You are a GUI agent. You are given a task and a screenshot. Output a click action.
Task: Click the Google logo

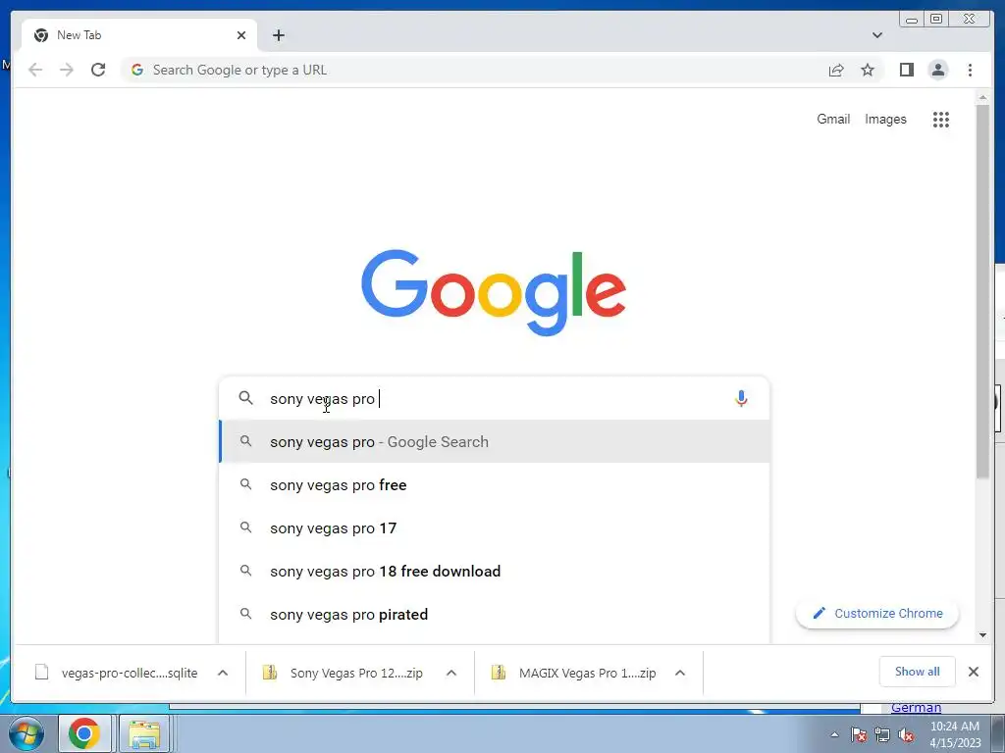pos(494,292)
